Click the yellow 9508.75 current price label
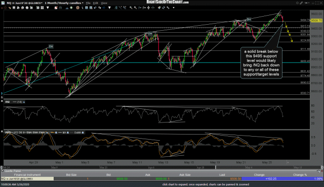 316,20
